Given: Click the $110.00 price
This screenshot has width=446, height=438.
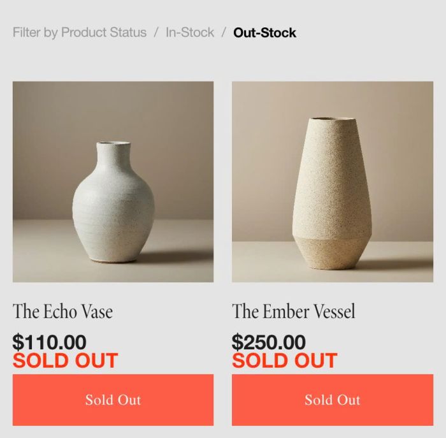Looking at the screenshot, I should 50,342.
